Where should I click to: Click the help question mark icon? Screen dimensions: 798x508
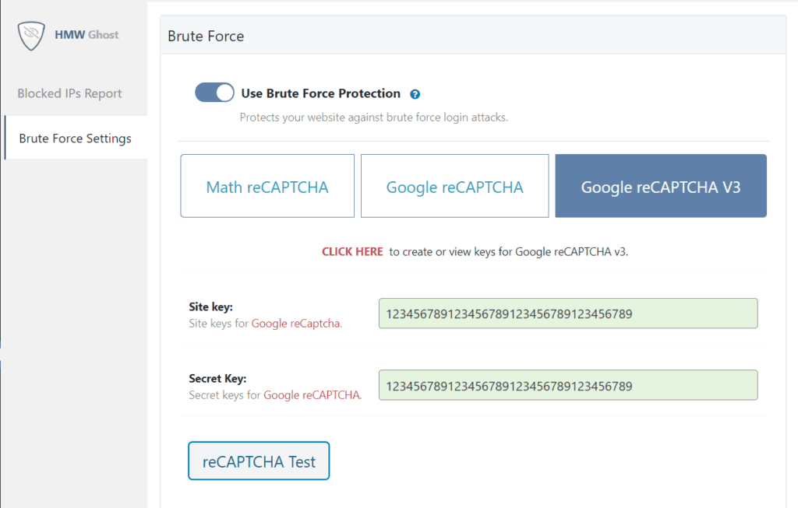click(x=415, y=94)
